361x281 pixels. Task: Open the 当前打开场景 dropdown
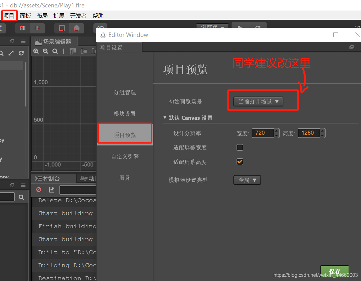258,102
